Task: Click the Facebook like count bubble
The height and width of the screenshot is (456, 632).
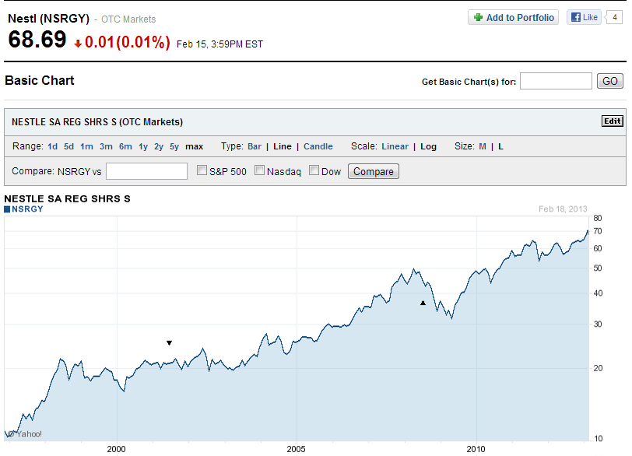Action: pyautogui.click(x=614, y=17)
